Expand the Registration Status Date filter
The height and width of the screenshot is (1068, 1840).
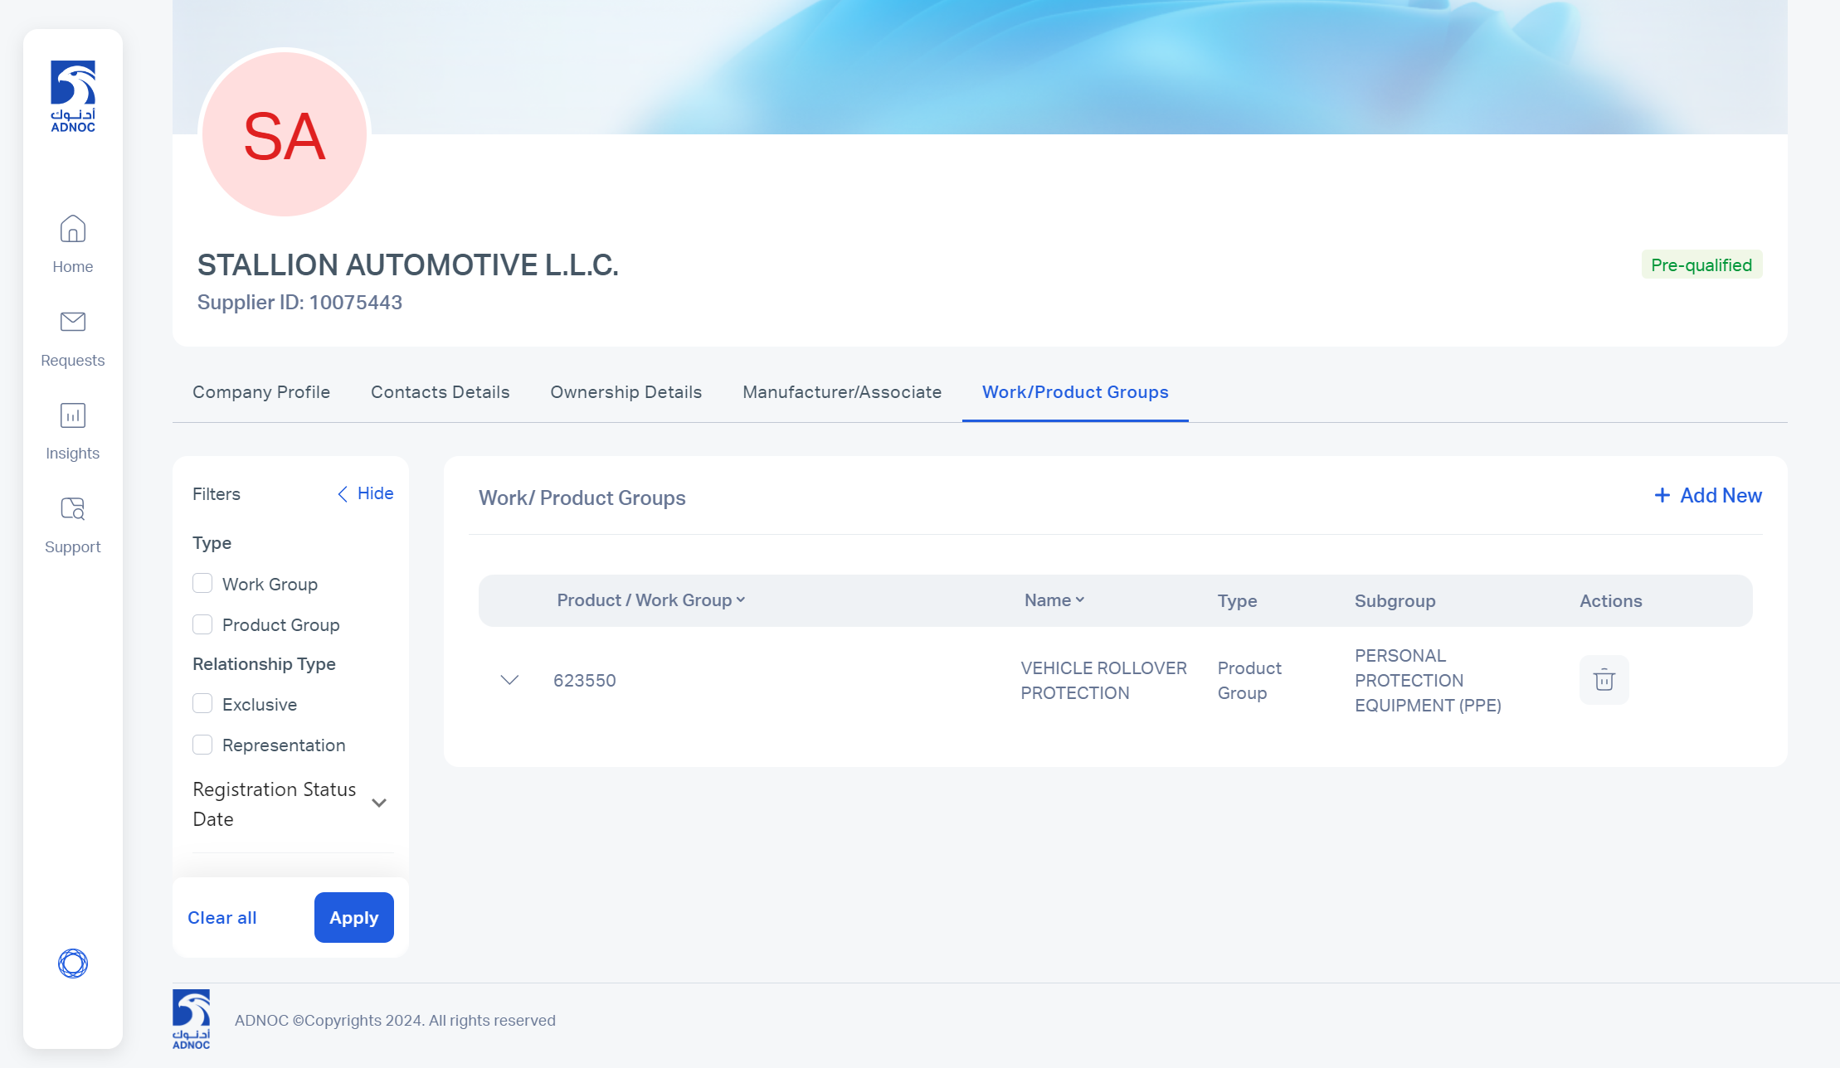click(379, 803)
